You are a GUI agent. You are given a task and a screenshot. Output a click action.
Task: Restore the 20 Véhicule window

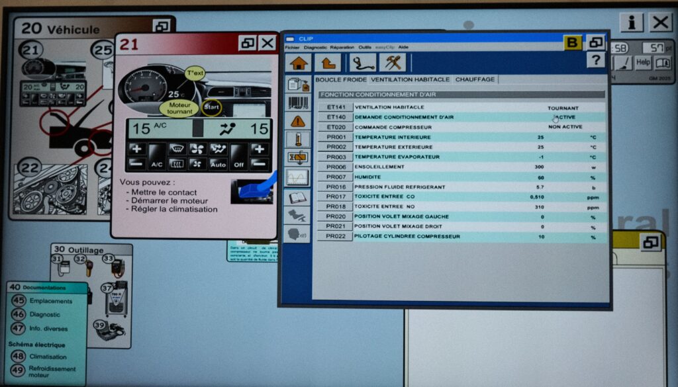pos(162,26)
